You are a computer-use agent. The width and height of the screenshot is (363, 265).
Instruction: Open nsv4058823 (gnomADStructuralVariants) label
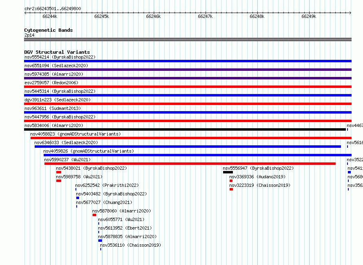pyautogui.click(x=75, y=134)
